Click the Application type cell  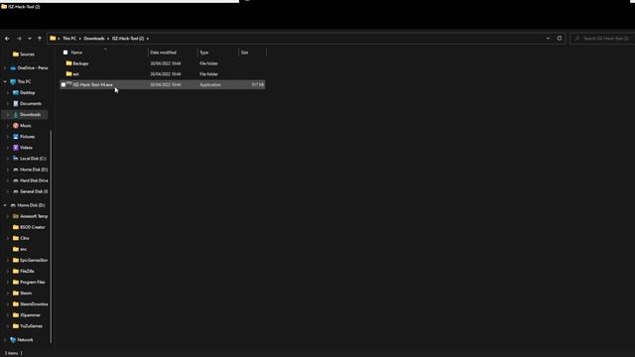210,85
